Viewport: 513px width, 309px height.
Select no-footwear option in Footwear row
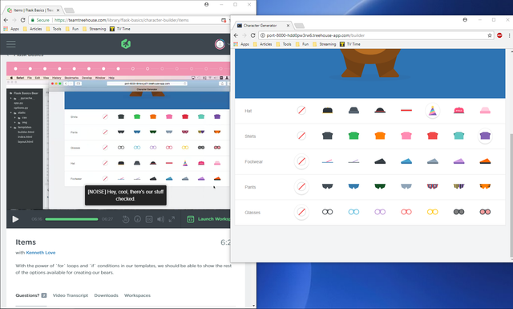(x=301, y=161)
